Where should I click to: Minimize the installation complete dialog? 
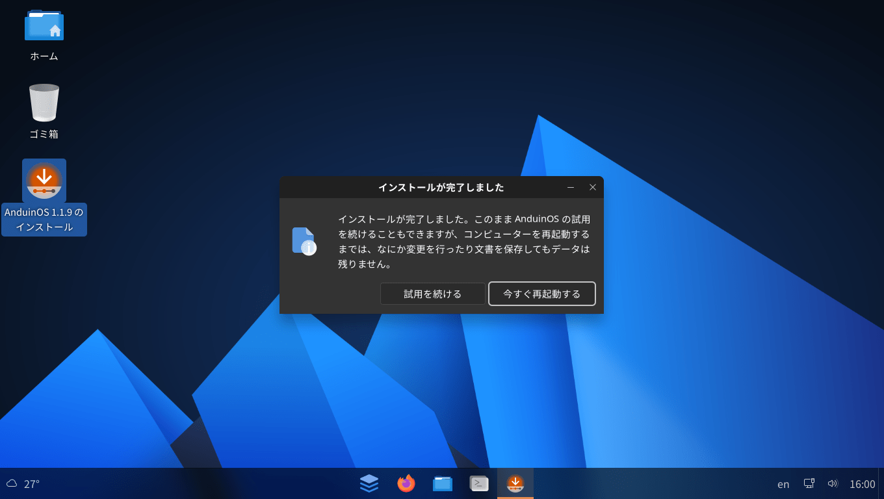[x=571, y=187]
